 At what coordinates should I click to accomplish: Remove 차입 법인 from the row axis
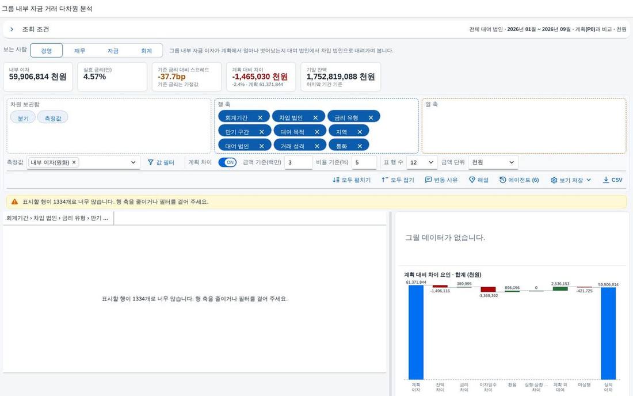tap(315, 117)
